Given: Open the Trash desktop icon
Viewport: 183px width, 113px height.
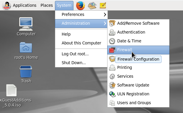Looking at the screenshot, I should 26,72.
